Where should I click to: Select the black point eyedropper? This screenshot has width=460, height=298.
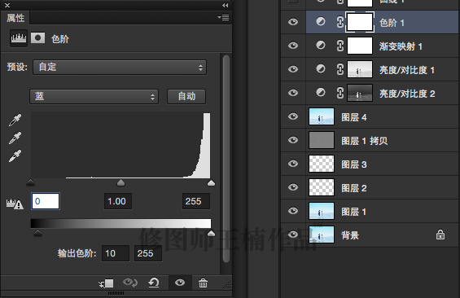pos(15,120)
